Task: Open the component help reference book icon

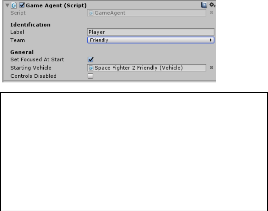Action: pos(204,5)
